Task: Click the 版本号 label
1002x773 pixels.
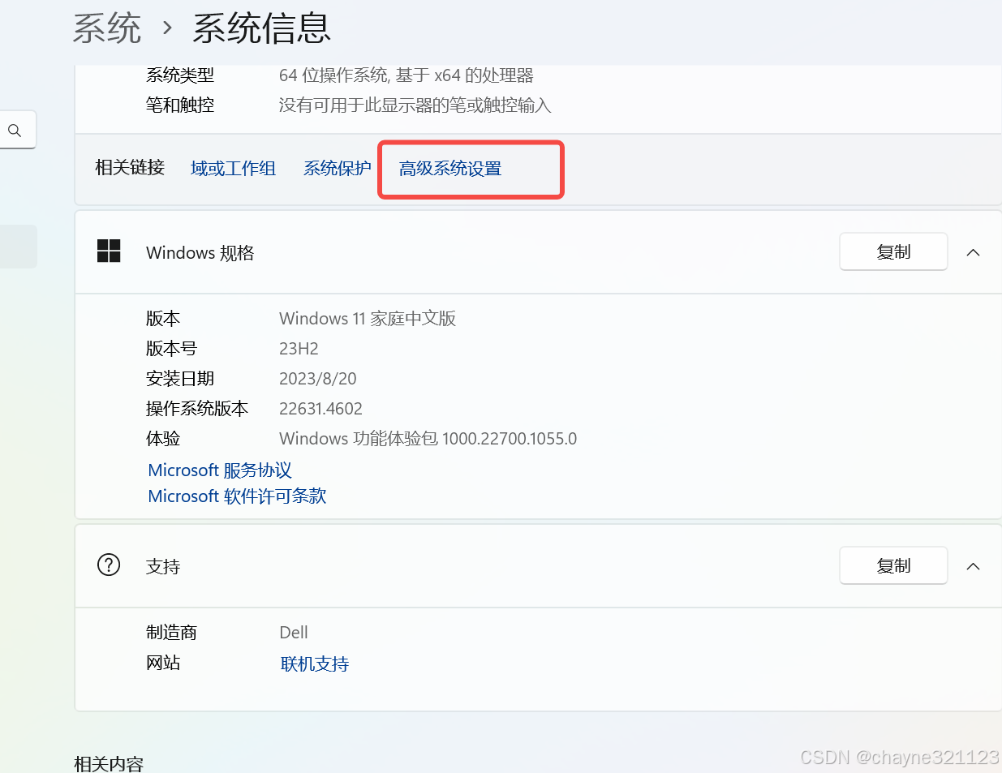Action: click(x=171, y=349)
